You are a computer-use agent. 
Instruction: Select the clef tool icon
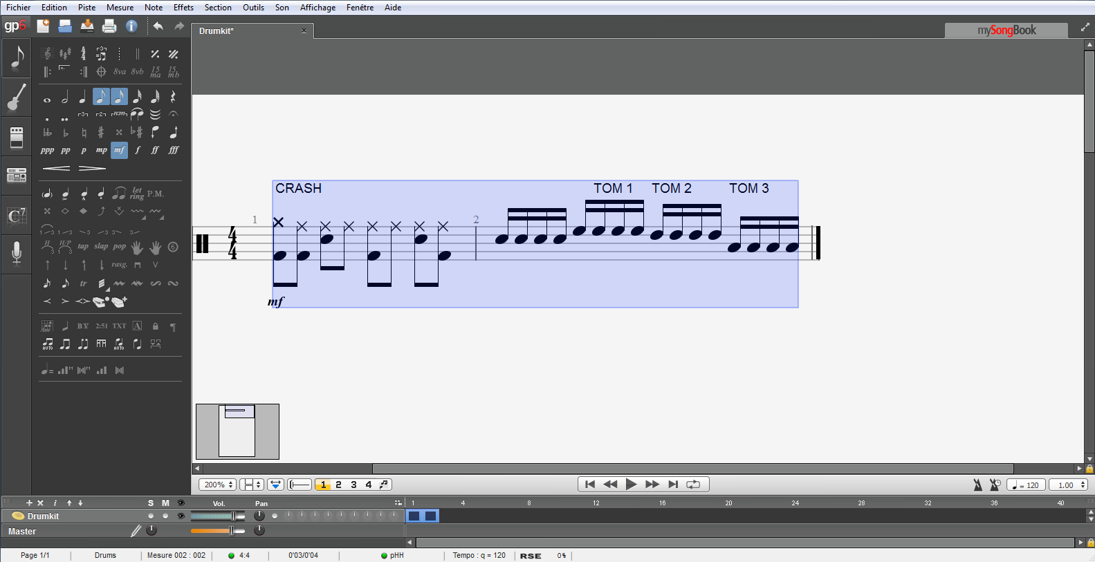[47, 54]
